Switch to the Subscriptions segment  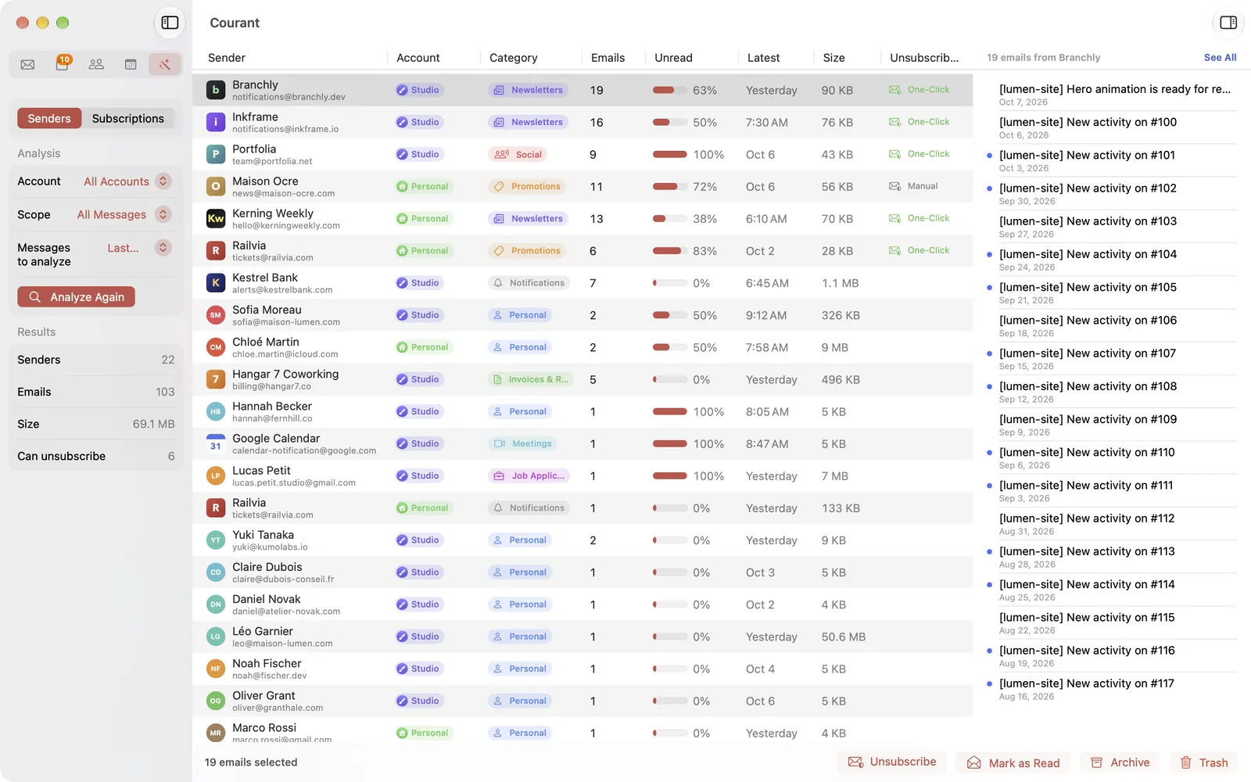click(128, 118)
